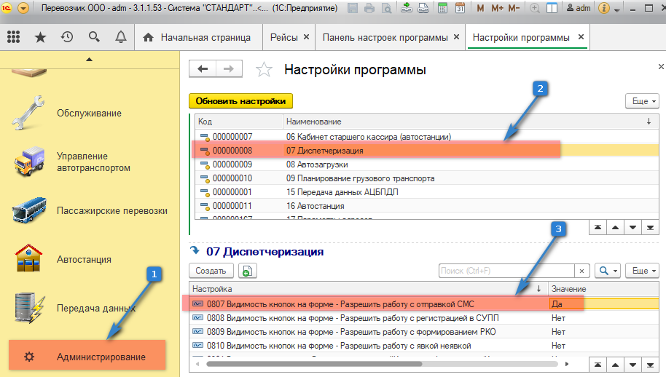Open the calendar icon in title bar
Image resolution: width=666 pixels, height=377 pixels.
click(460, 9)
